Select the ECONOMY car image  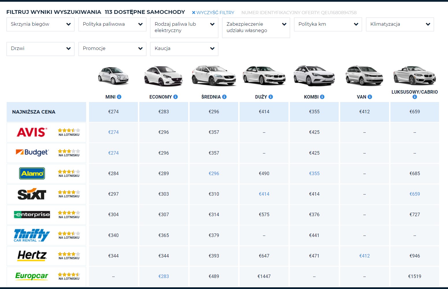point(164,76)
